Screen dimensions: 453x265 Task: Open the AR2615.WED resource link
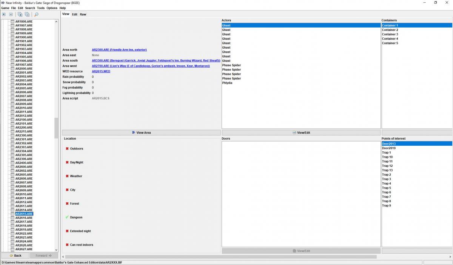[101, 71]
